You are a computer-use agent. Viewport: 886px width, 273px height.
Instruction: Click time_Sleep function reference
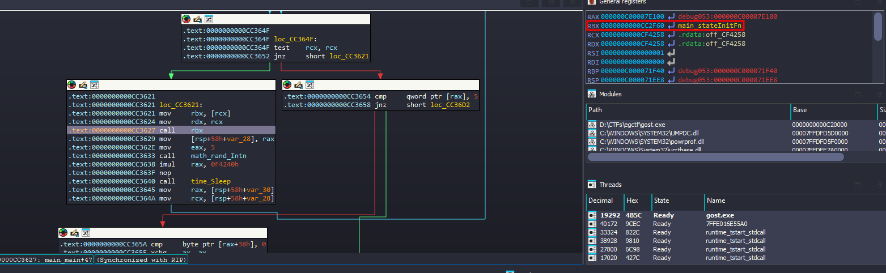[211, 181]
